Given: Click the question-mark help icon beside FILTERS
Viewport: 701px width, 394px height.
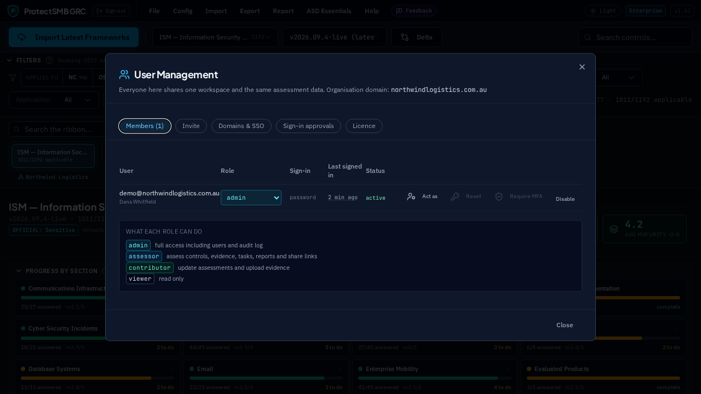Looking at the screenshot, I should pyautogui.click(x=49, y=60).
